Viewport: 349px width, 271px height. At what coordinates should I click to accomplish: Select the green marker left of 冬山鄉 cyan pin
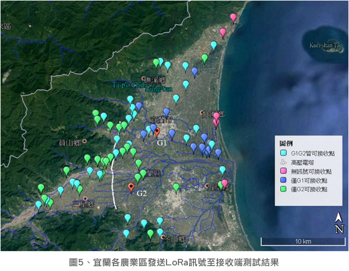click(x=150, y=234)
